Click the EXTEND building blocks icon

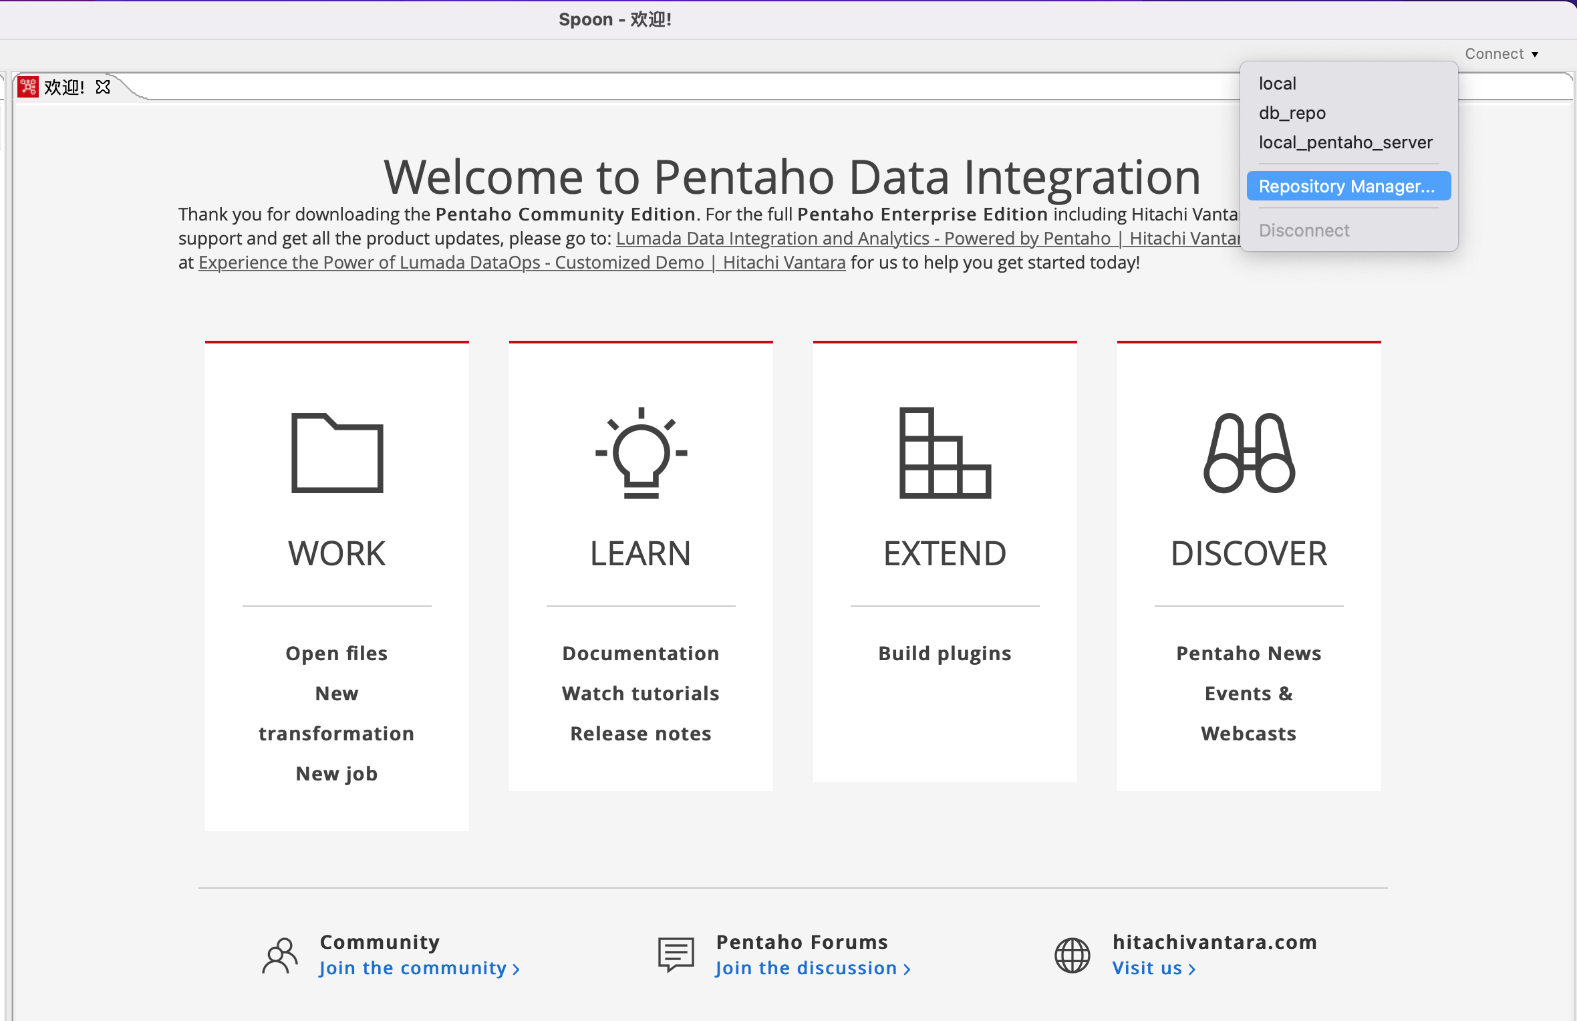(944, 453)
